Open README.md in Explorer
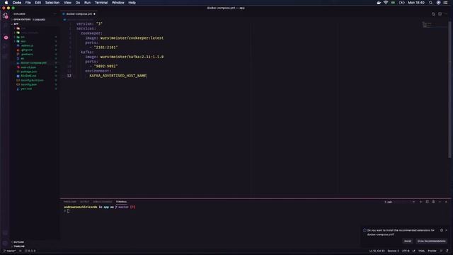The image size is (453, 255). click(28, 76)
